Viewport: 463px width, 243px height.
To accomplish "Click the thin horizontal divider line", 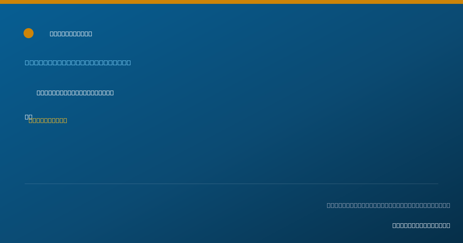I will coord(231,184).
